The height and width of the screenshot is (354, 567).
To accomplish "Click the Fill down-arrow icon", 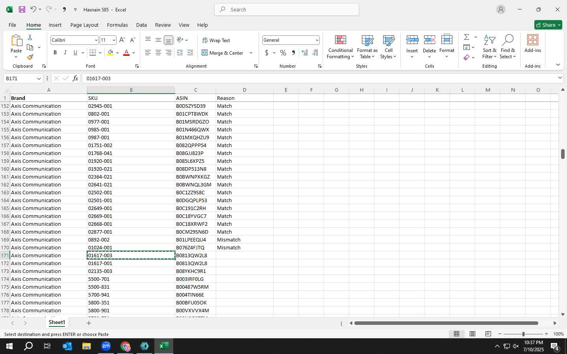I will tap(467, 47).
